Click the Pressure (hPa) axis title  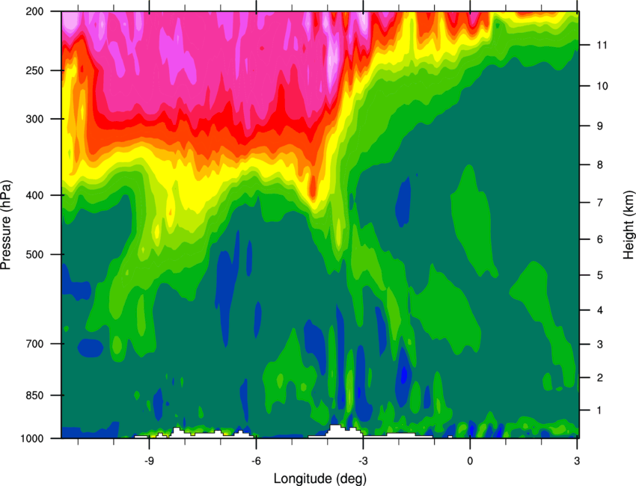[6, 225]
